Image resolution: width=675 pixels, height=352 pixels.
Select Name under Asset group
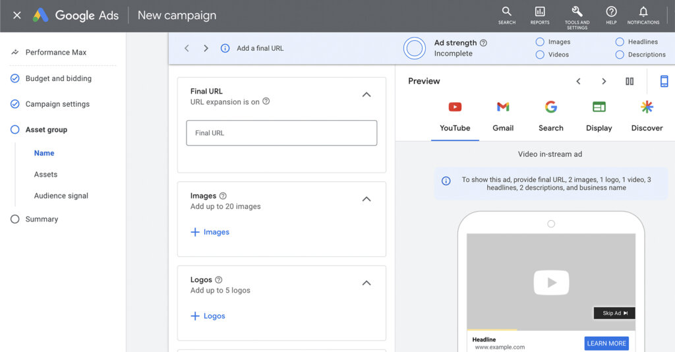tap(44, 153)
